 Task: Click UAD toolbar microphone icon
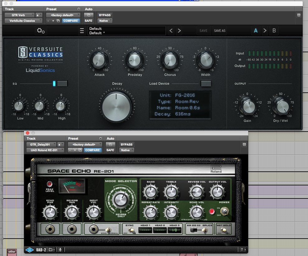point(60,250)
